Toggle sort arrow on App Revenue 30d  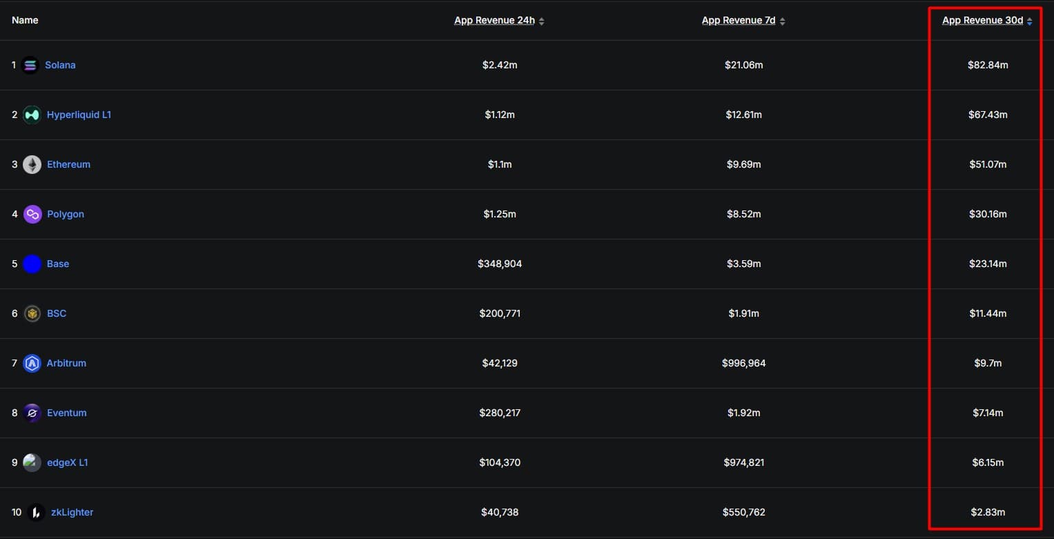click(1030, 21)
